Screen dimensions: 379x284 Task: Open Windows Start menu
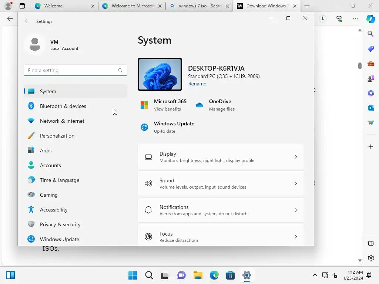pyautogui.click(x=133, y=275)
